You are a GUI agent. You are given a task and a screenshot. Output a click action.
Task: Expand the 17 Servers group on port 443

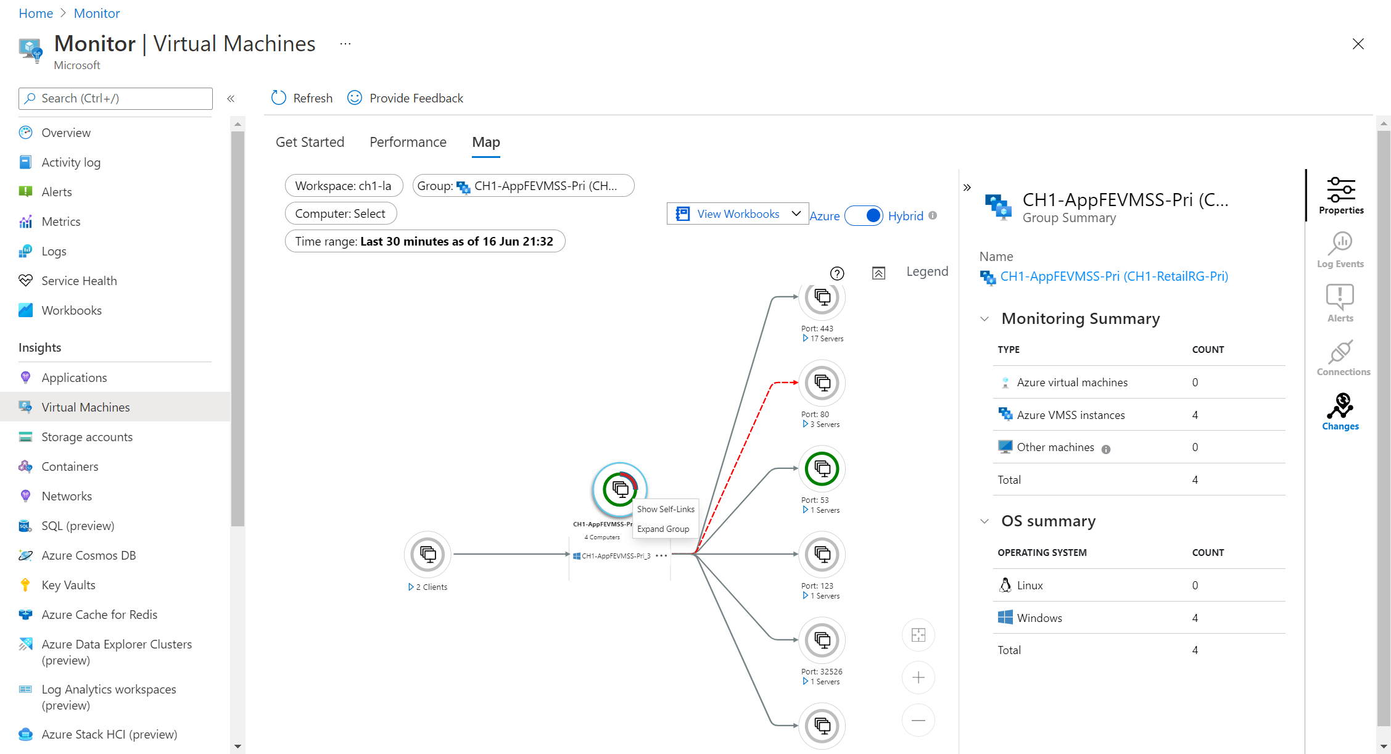805,339
